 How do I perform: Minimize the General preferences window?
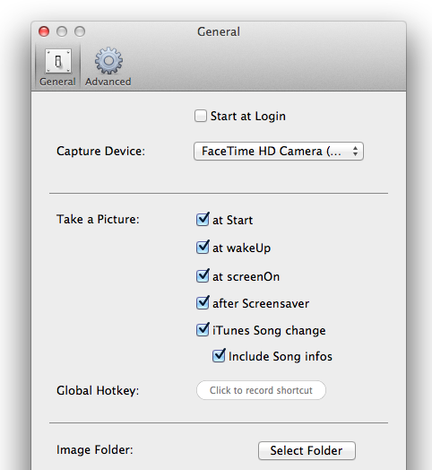62,31
